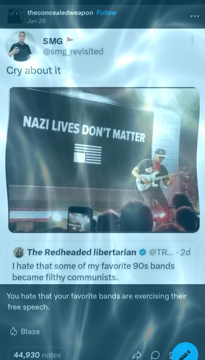Click the SMG display name
The height and width of the screenshot is (360, 205).
53,41
